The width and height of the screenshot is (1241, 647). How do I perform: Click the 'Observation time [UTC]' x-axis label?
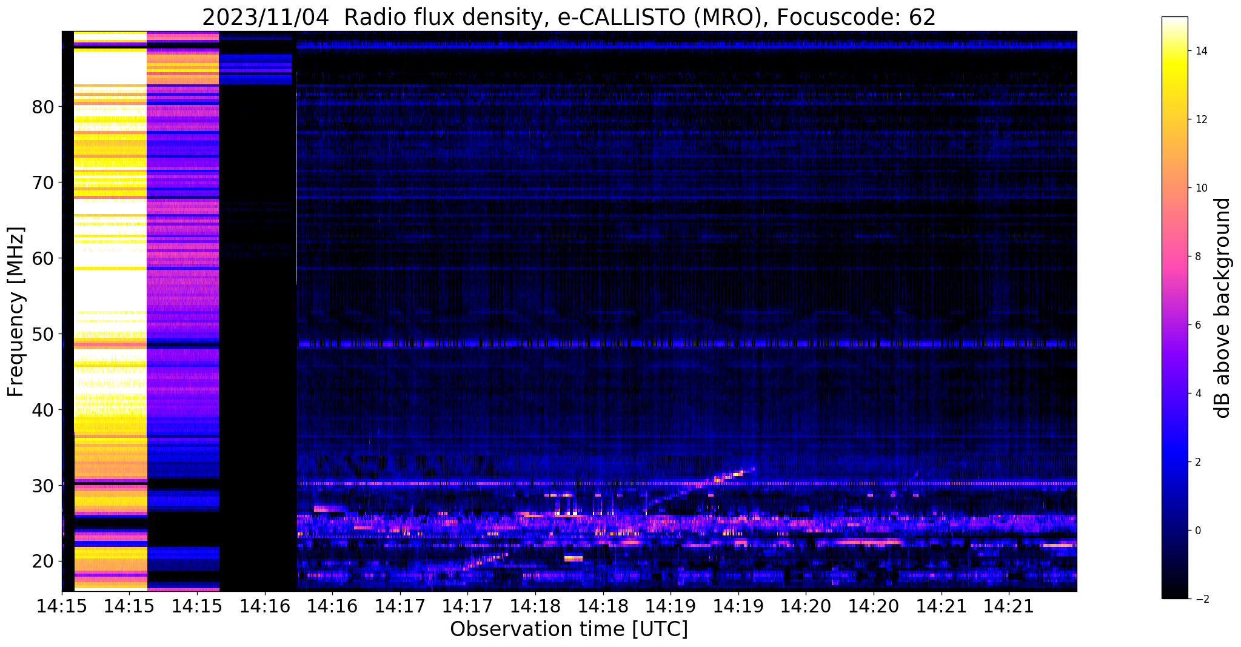(x=569, y=629)
